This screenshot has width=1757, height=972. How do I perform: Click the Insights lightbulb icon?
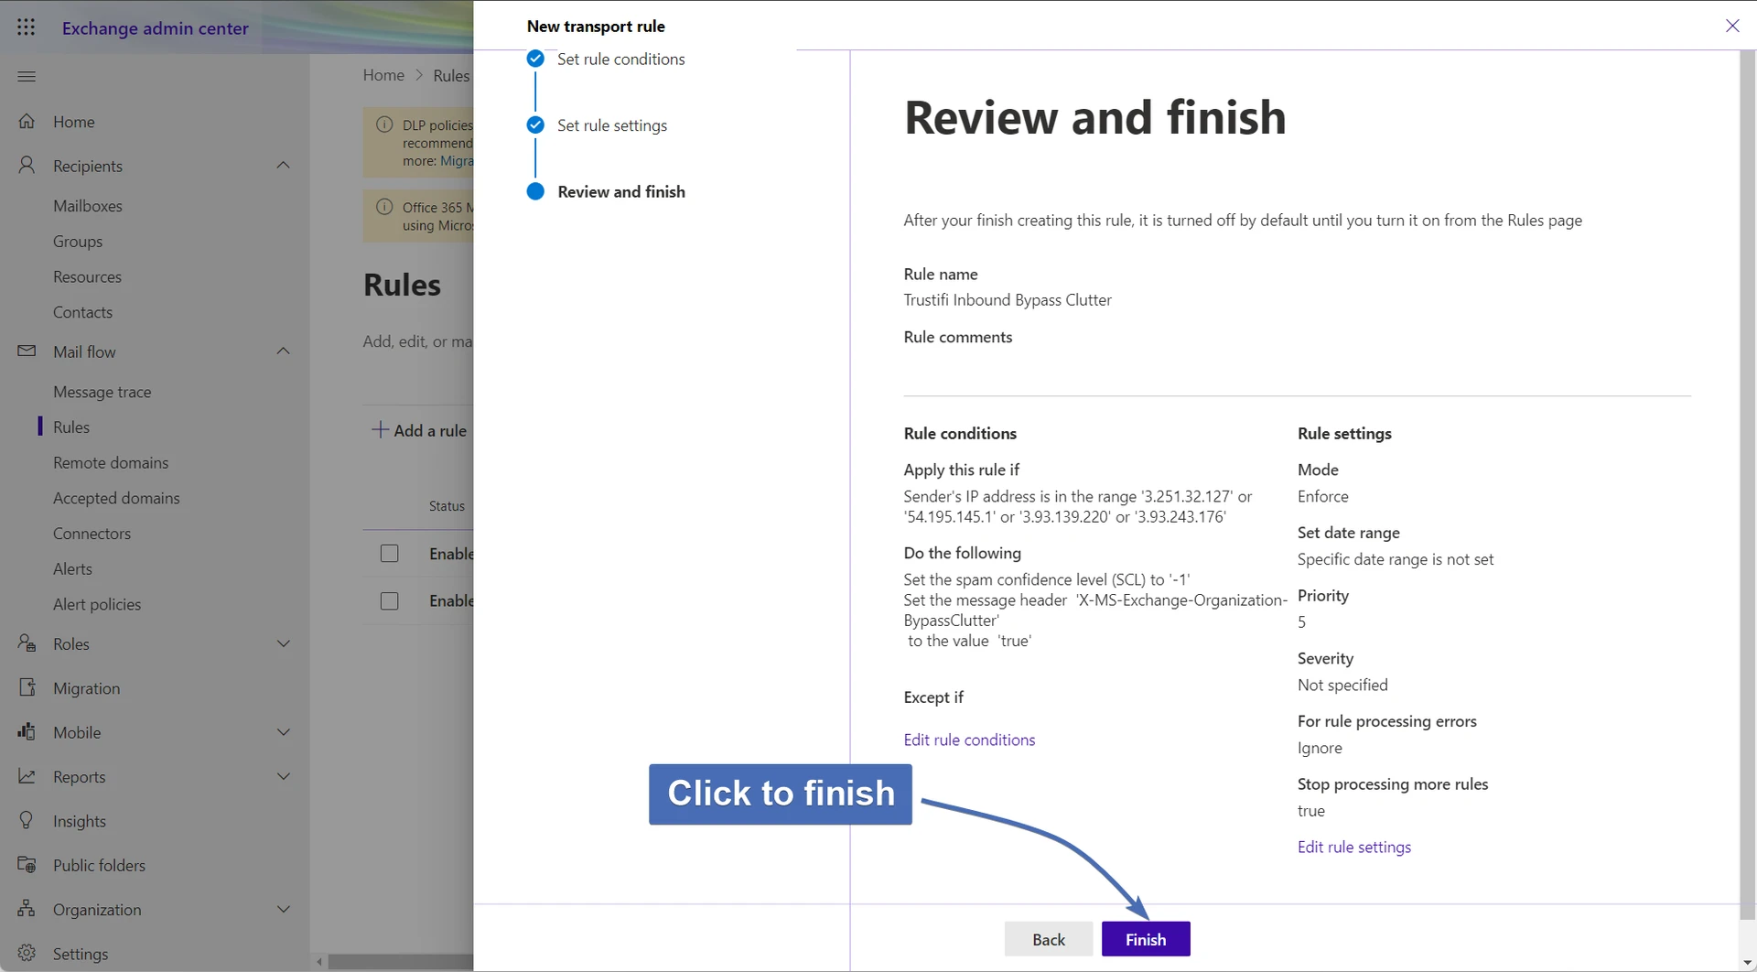pos(27,821)
